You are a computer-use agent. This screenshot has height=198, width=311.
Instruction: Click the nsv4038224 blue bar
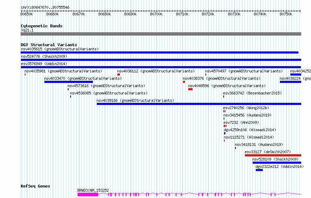tap(291, 82)
